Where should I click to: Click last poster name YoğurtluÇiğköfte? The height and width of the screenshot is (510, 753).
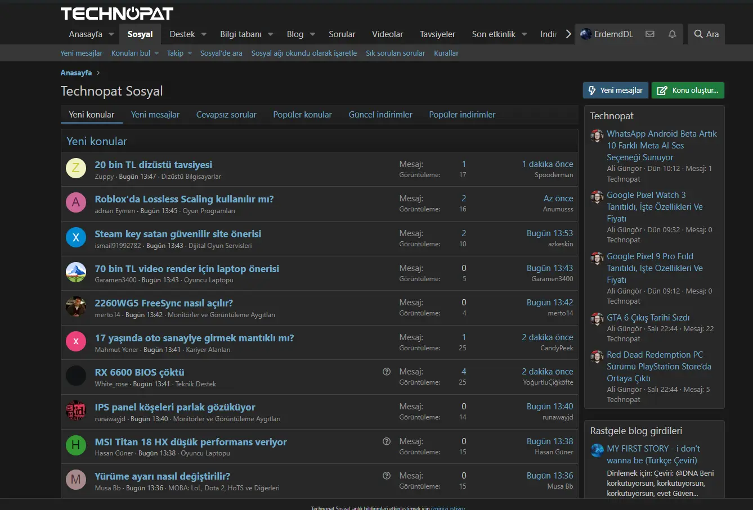tap(548, 382)
